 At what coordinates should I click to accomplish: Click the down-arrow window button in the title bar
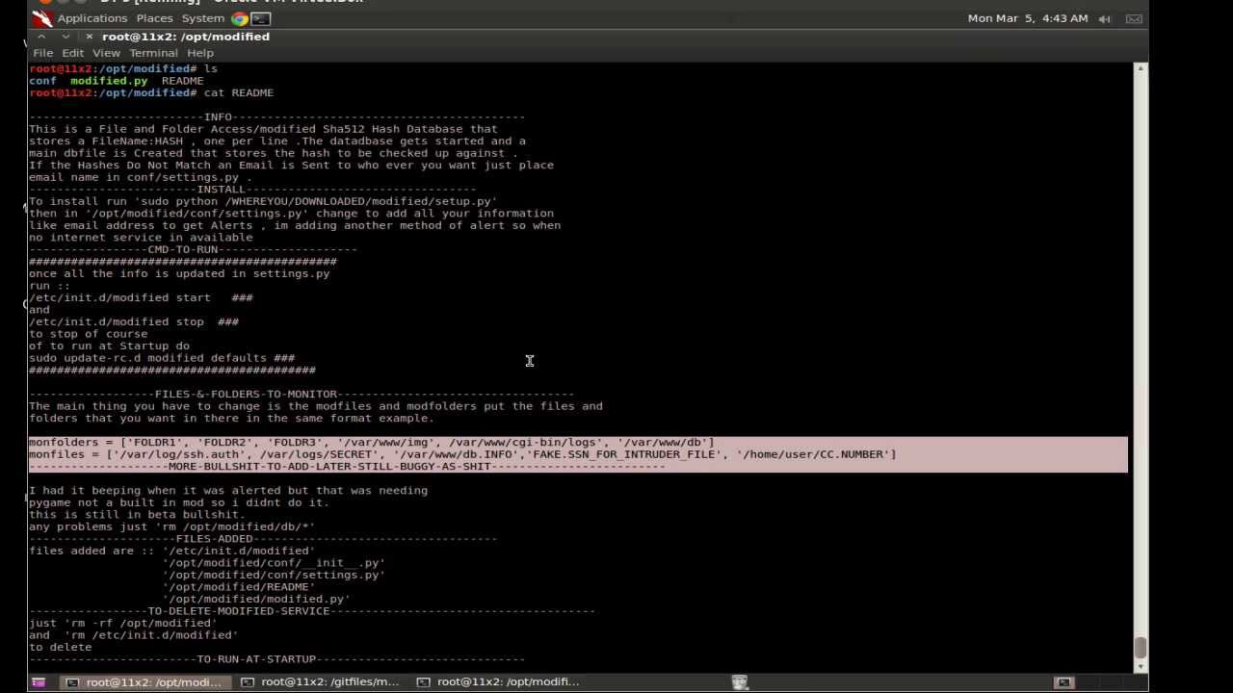coord(66,37)
